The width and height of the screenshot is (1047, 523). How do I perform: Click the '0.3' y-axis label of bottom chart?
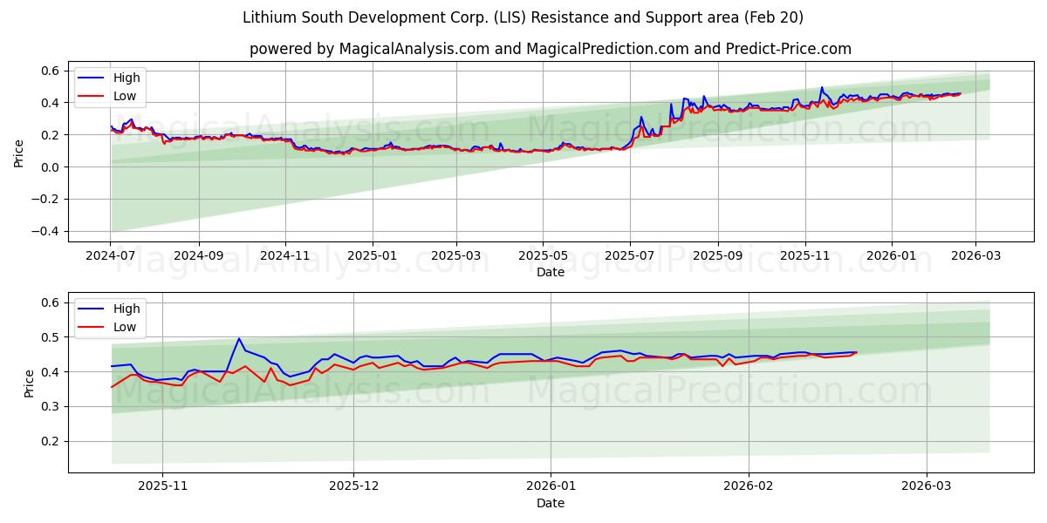[52, 406]
